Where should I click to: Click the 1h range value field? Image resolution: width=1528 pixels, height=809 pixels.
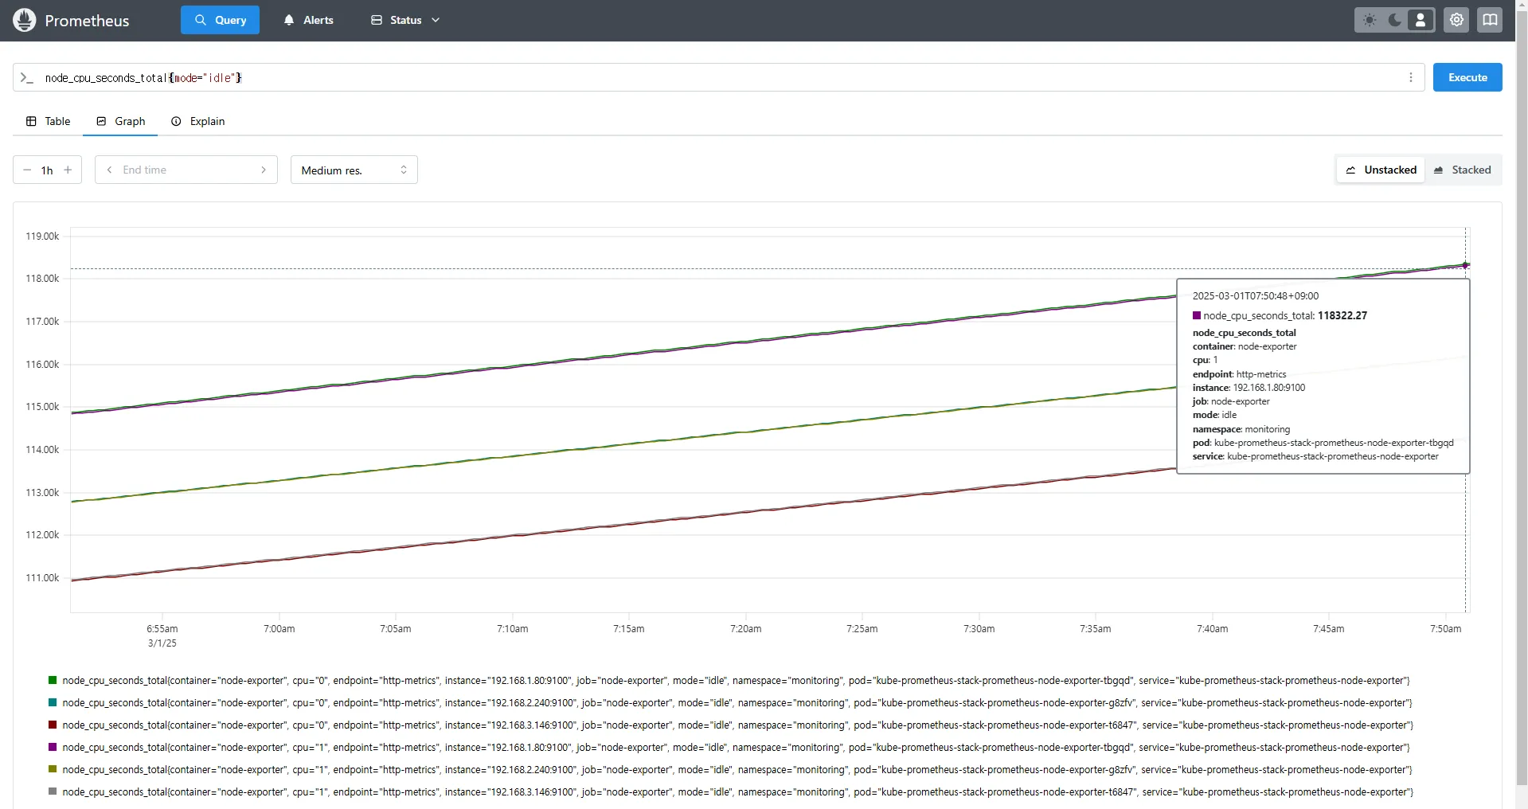47,170
